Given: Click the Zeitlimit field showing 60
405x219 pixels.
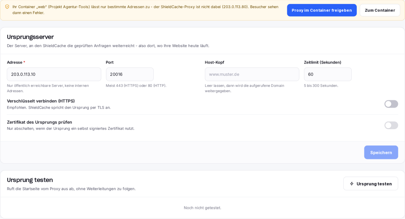Looking at the screenshot, I should click(x=328, y=74).
